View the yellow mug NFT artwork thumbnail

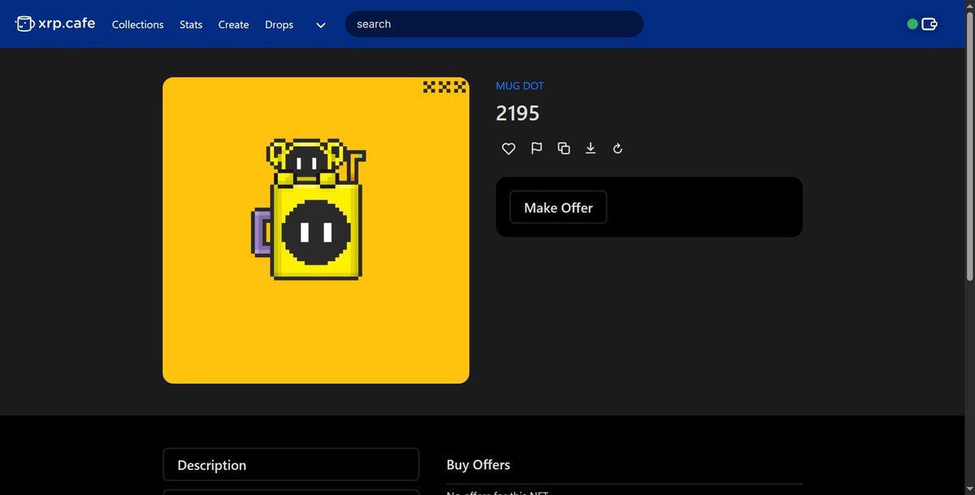point(315,230)
